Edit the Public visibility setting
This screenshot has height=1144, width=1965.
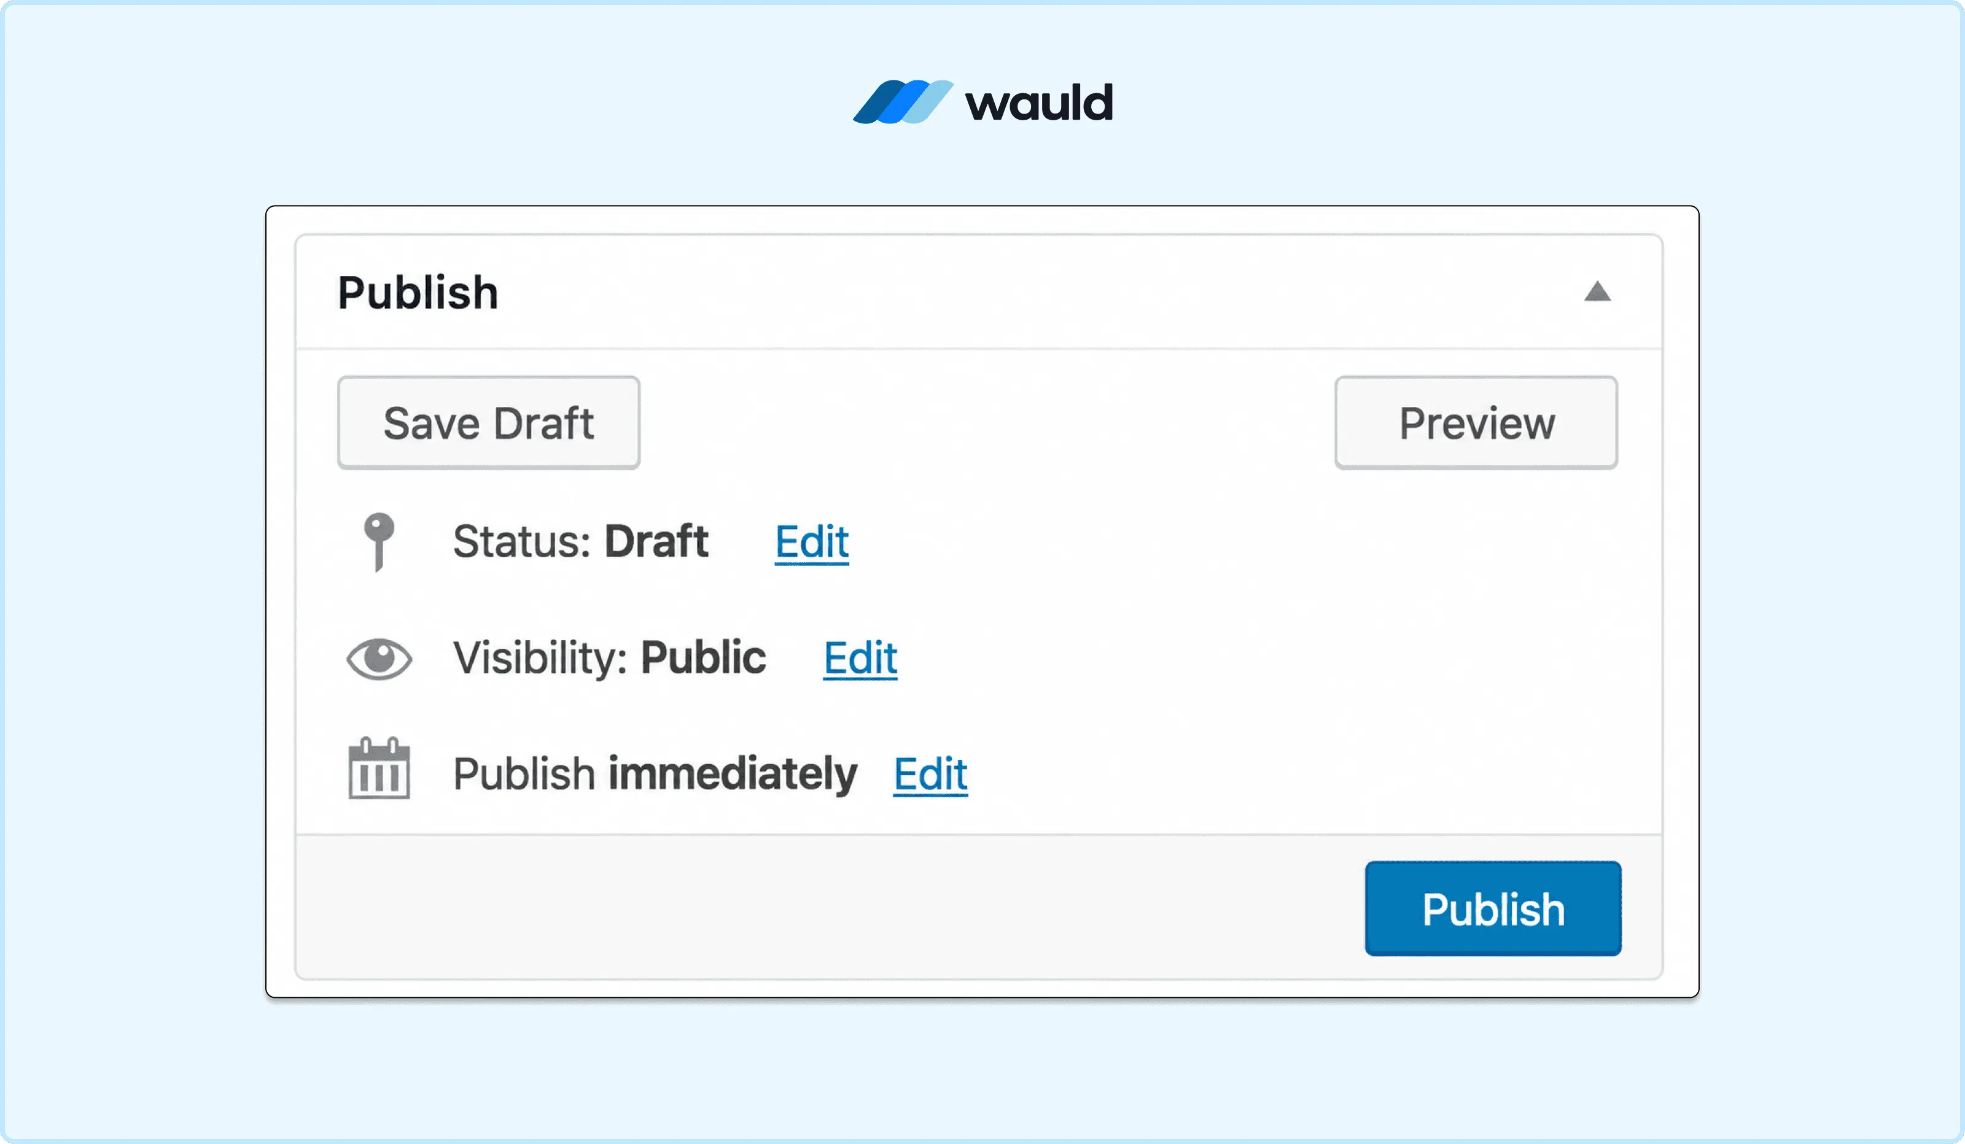click(860, 659)
